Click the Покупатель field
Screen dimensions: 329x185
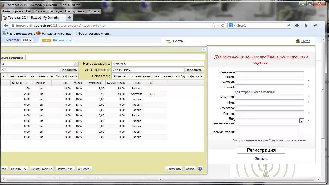[157, 76]
